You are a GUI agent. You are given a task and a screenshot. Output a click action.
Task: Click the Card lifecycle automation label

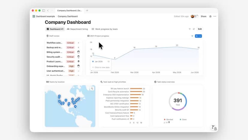point(119,92)
